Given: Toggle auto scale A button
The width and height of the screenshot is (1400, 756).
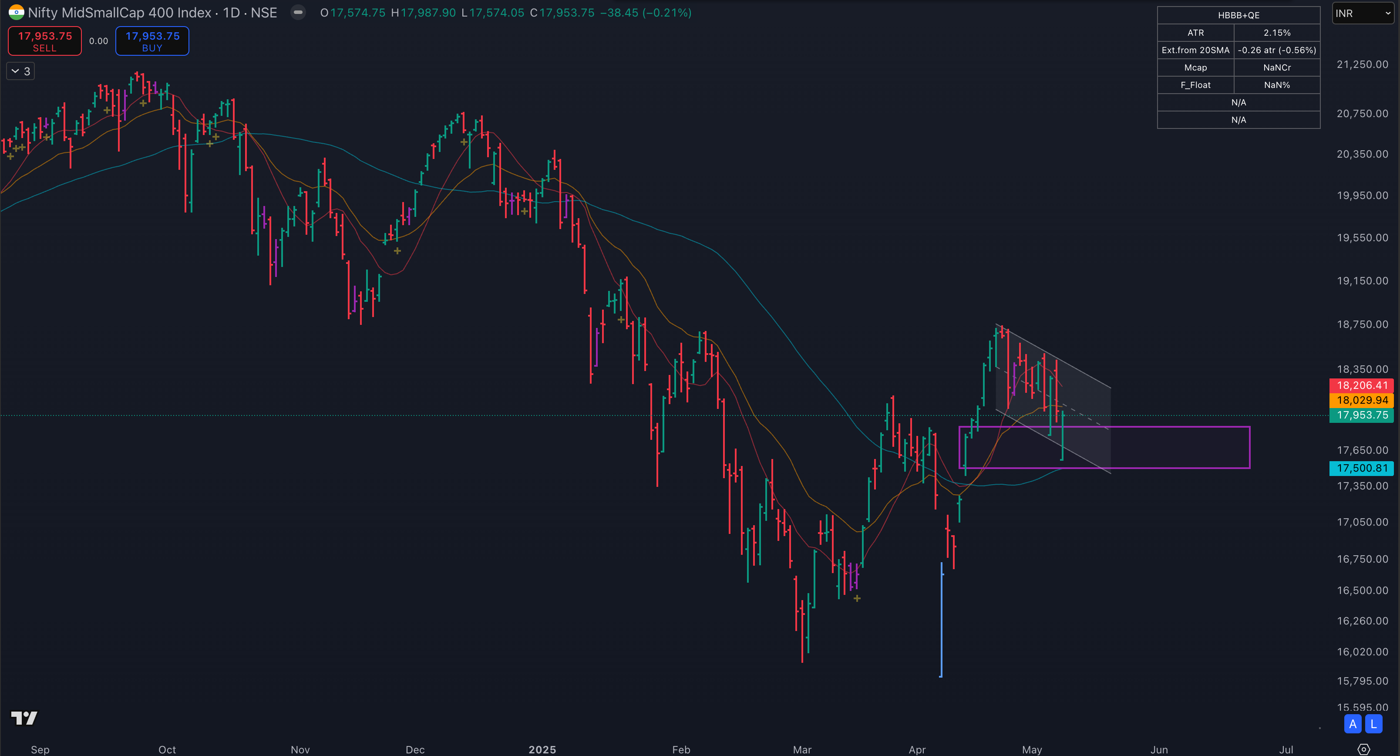Looking at the screenshot, I should pyautogui.click(x=1353, y=723).
